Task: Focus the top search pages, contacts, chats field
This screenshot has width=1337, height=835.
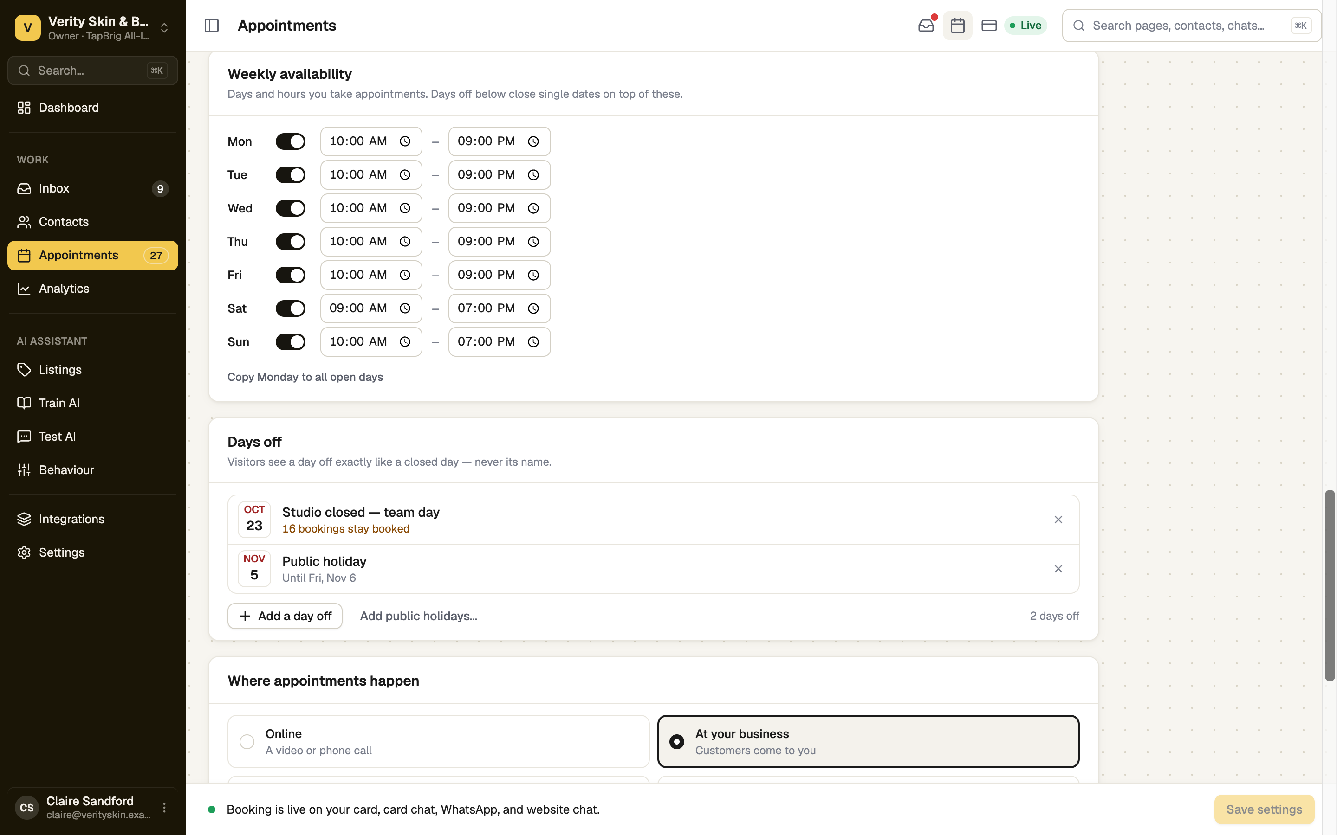Action: [1192, 26]
